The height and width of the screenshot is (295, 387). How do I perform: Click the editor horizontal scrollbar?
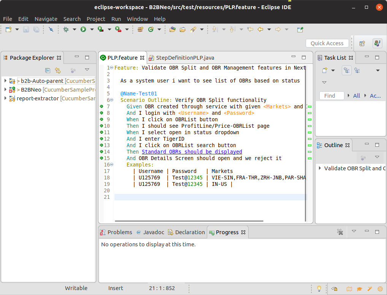click(189, 220)
